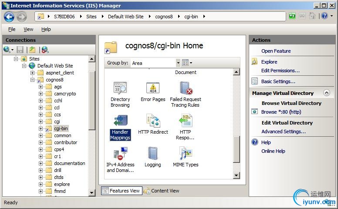The height and width of the screenshot is (209, 338).
Task: Open the File menu
Action: click(x=12, y=29)
